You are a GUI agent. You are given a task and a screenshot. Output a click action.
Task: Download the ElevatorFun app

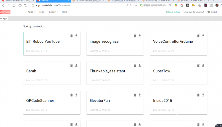[x=140, y=95]
